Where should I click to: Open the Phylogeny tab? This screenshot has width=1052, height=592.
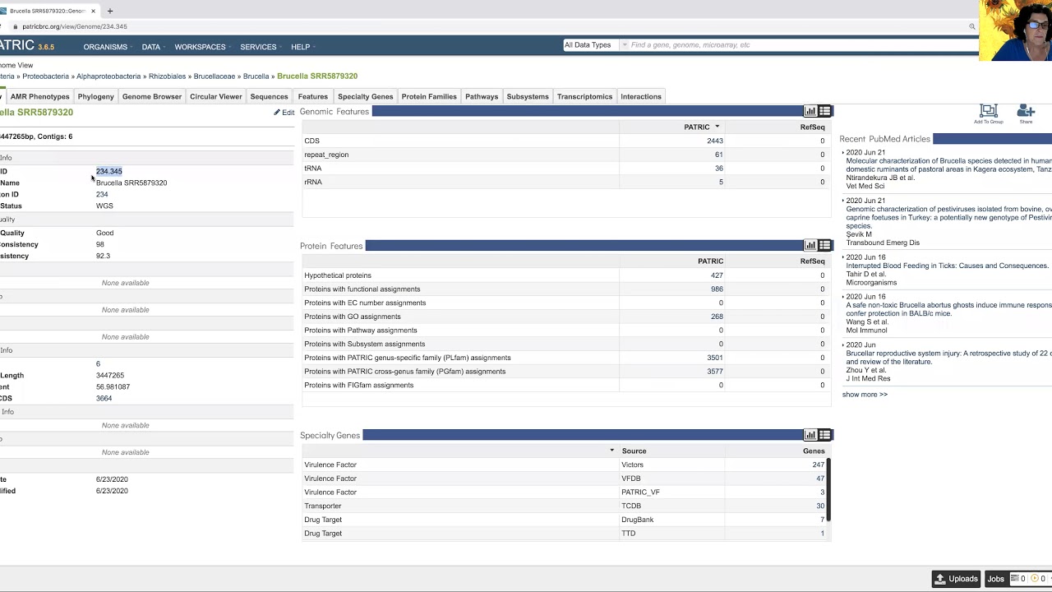pos(95,96)
